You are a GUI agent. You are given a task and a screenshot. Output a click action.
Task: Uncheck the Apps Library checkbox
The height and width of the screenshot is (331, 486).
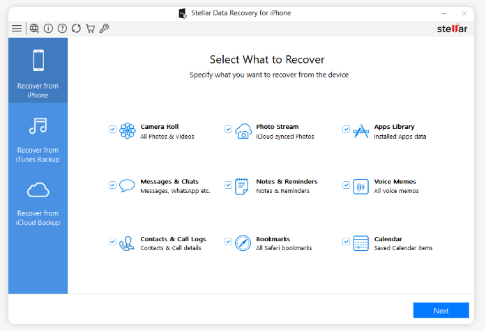click(347, 129)
